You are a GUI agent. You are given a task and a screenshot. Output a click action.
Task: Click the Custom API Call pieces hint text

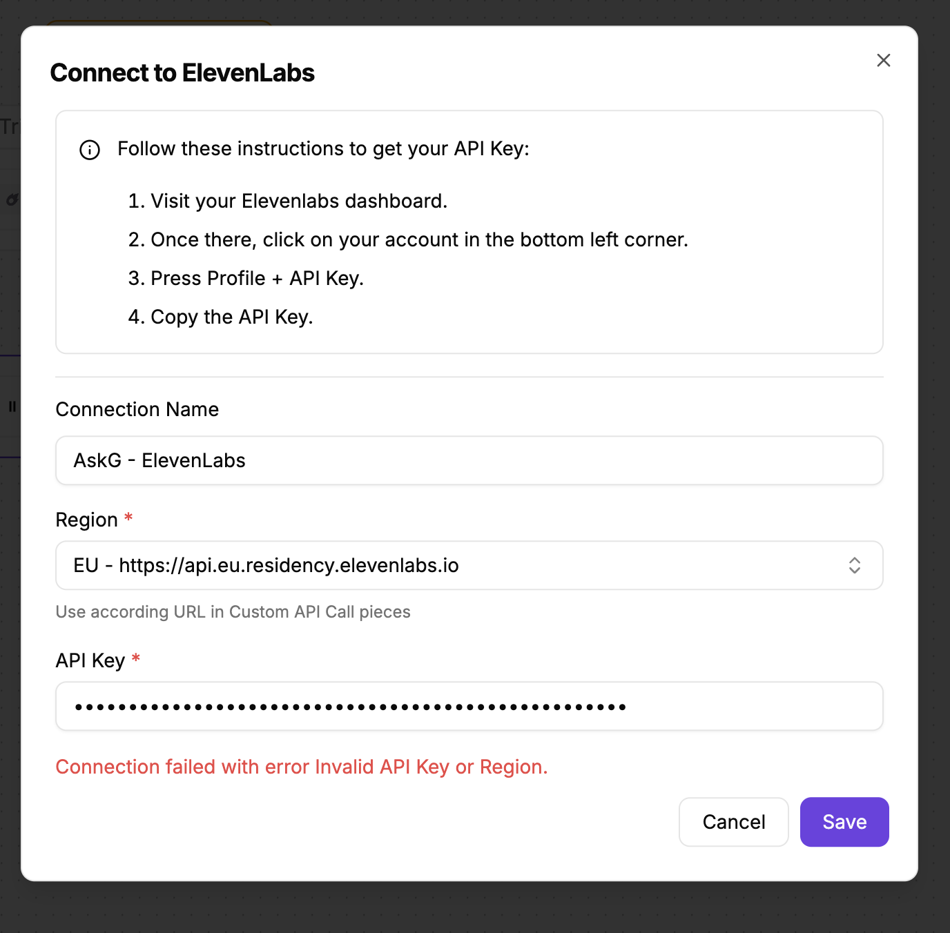coord(233,612)
